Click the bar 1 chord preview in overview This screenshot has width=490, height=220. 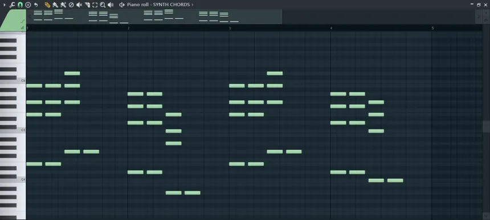[54, 15]
